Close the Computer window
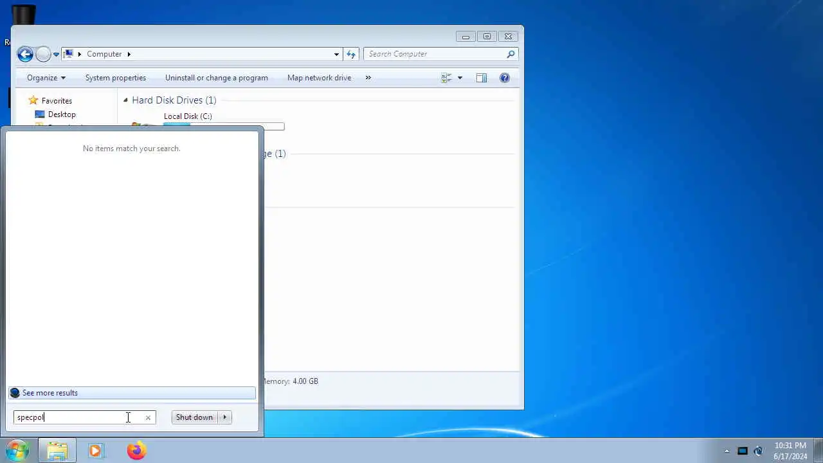823x463 pixels. (x=508, y=37)
